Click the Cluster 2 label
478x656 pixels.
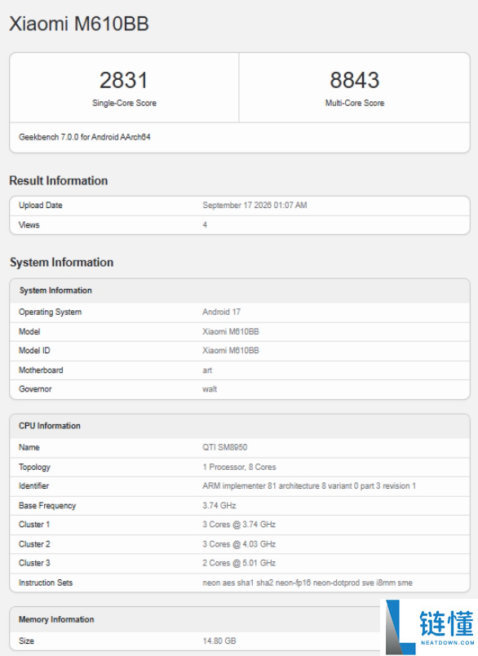pos(34,544)
